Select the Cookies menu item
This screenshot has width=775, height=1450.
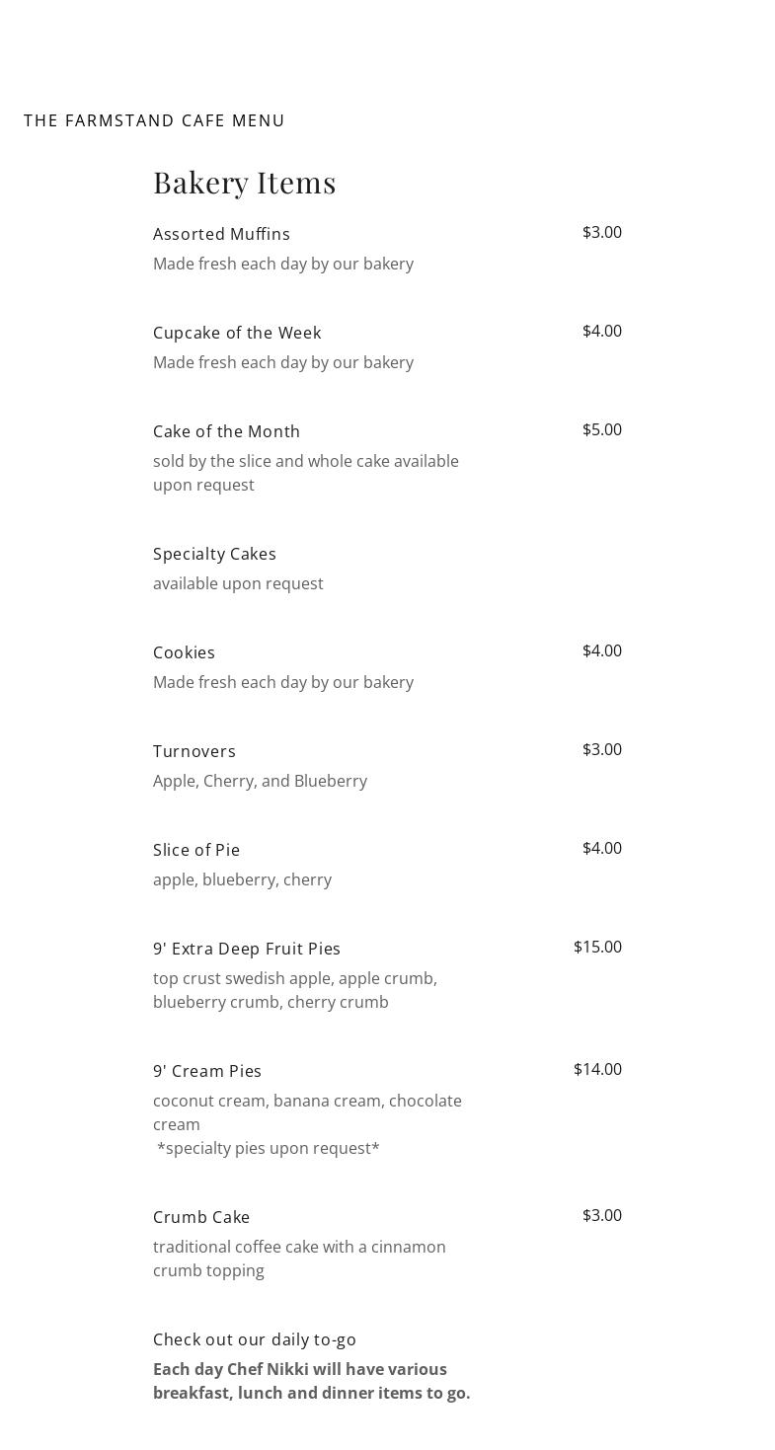pos(184,652)
